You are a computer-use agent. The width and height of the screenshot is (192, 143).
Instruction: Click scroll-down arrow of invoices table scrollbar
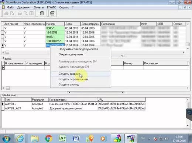click(x=188, y=49)
